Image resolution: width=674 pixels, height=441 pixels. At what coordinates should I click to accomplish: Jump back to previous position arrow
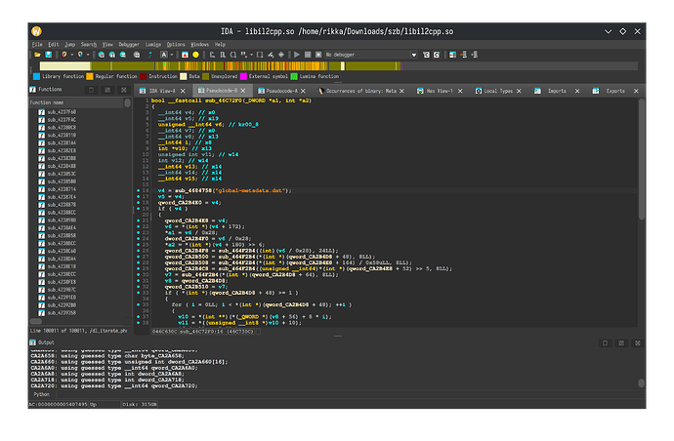pyautogui.click(x=64, y=55)
